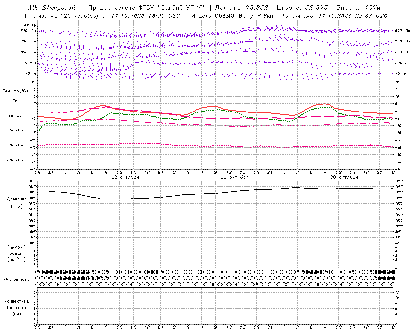
Task: Click the 10 м wind level label on left
Action: pyautogui.click(x=31, y=73)
